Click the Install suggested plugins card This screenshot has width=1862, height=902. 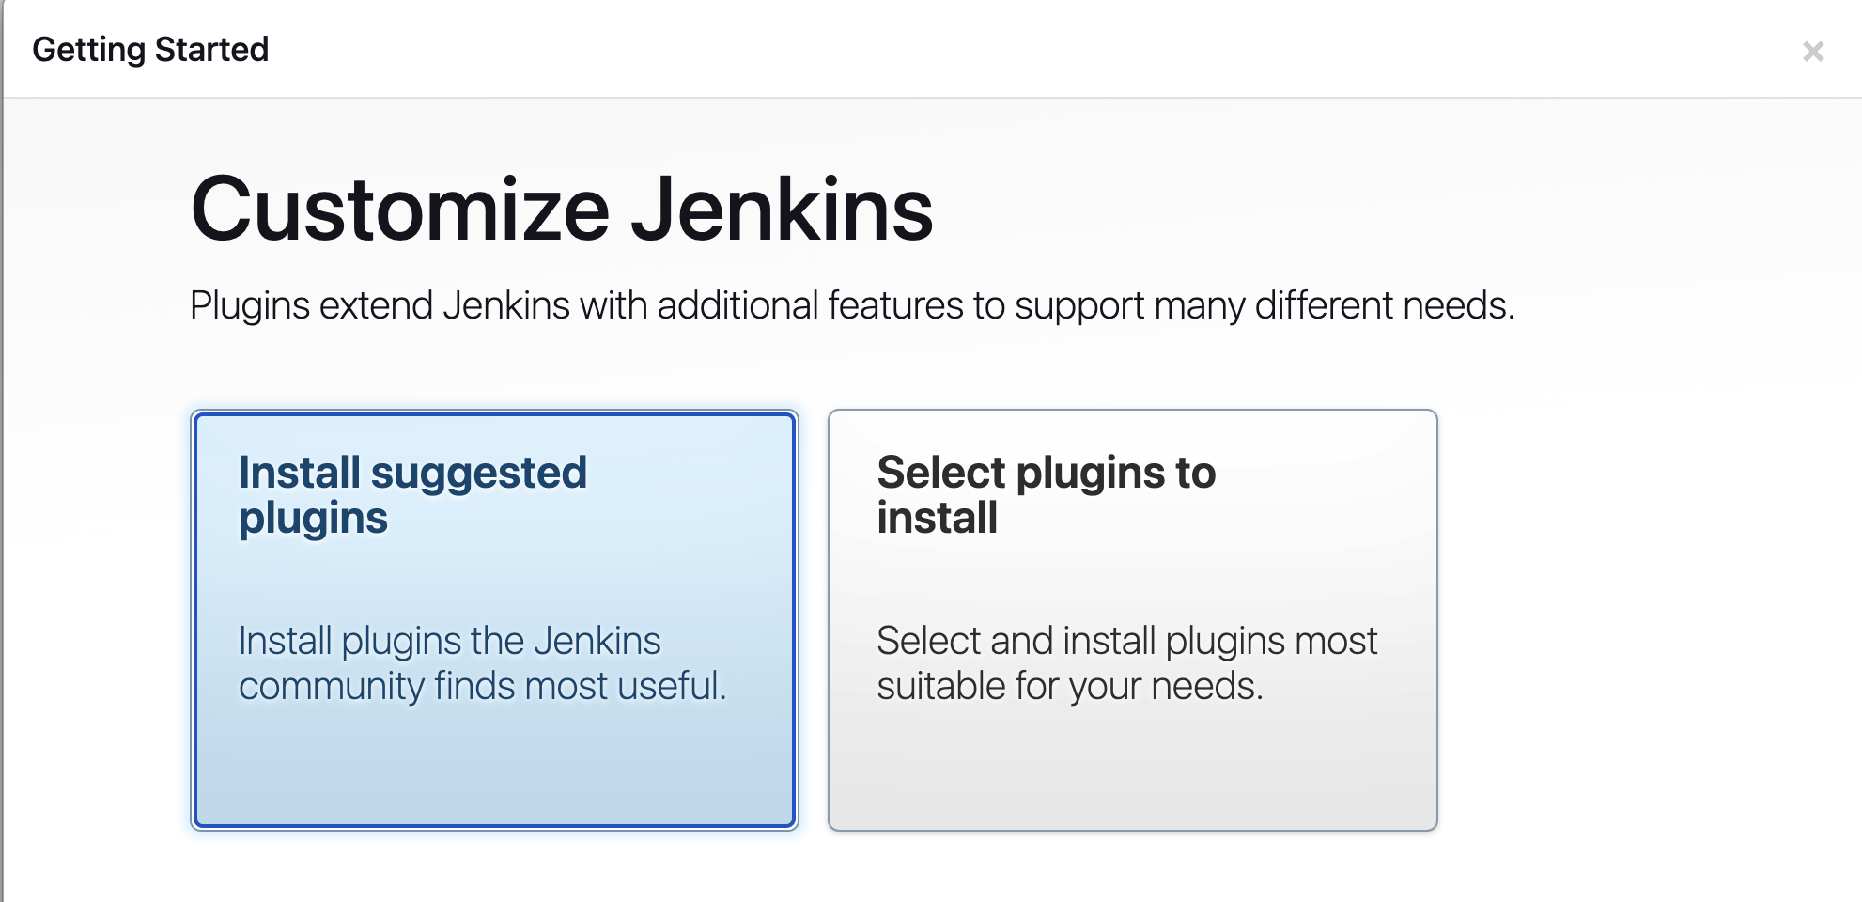pyautogui.click(x=494, y=620)
